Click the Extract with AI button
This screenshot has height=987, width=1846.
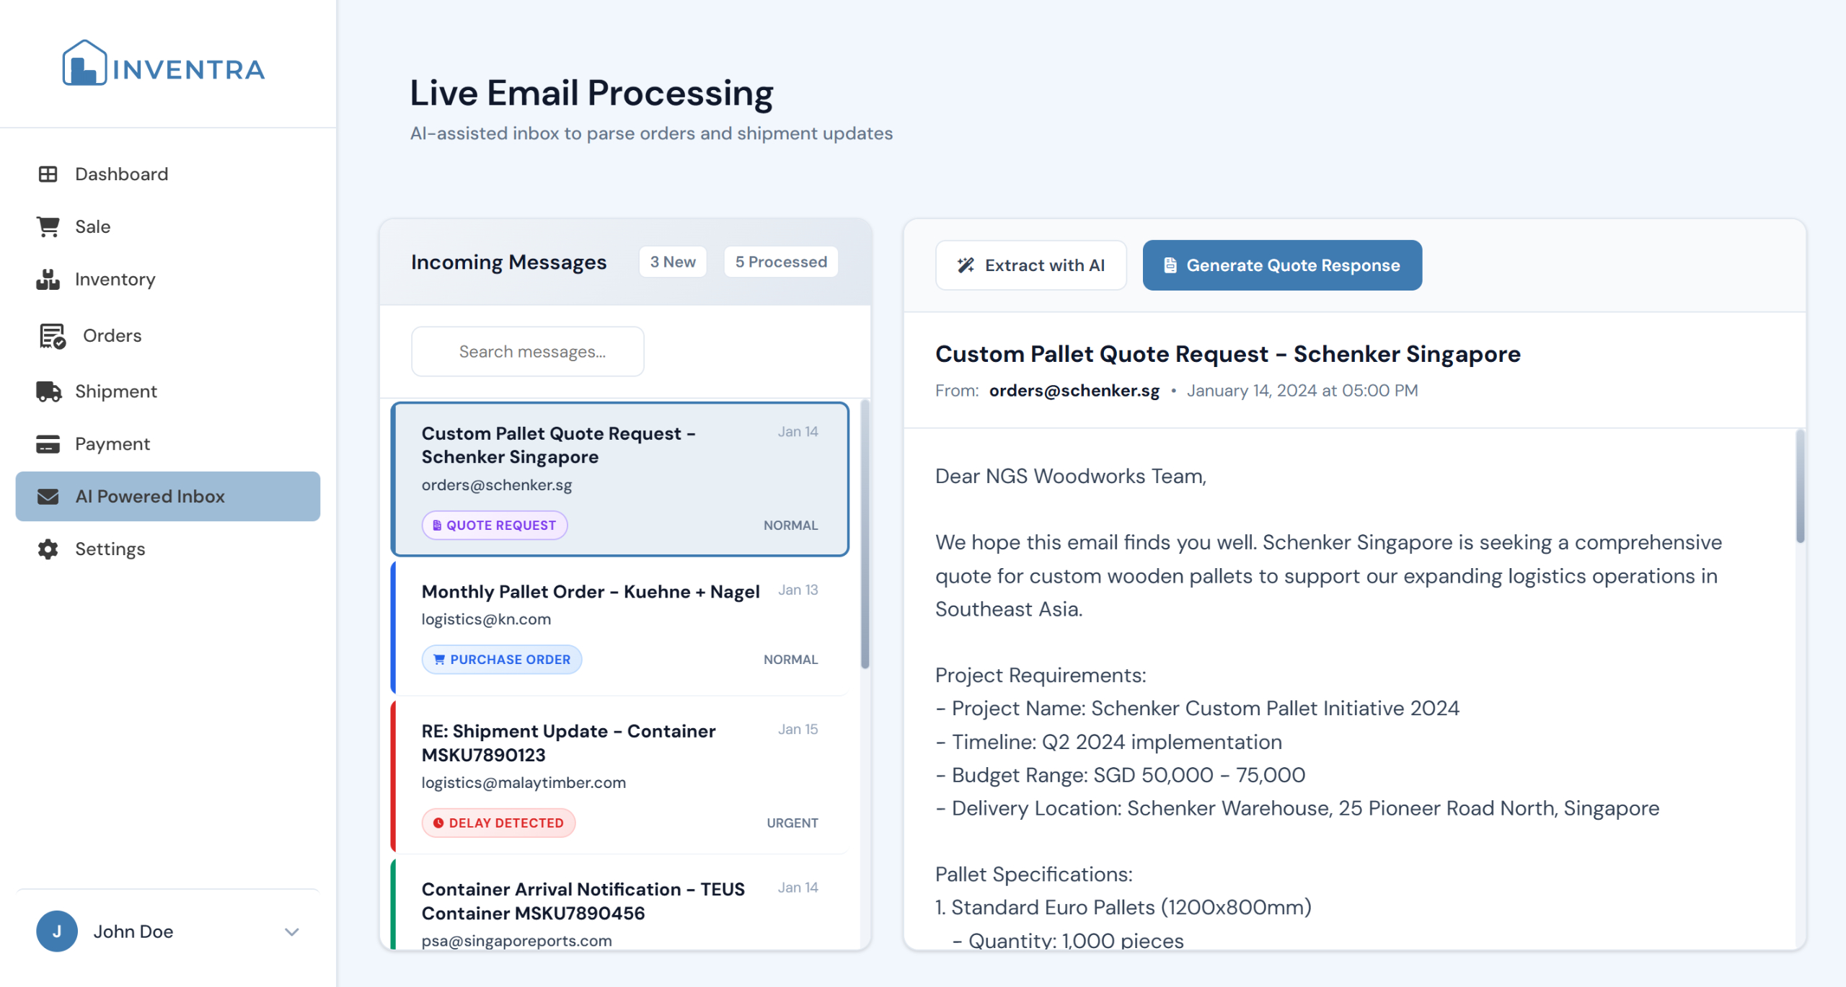1031,265
